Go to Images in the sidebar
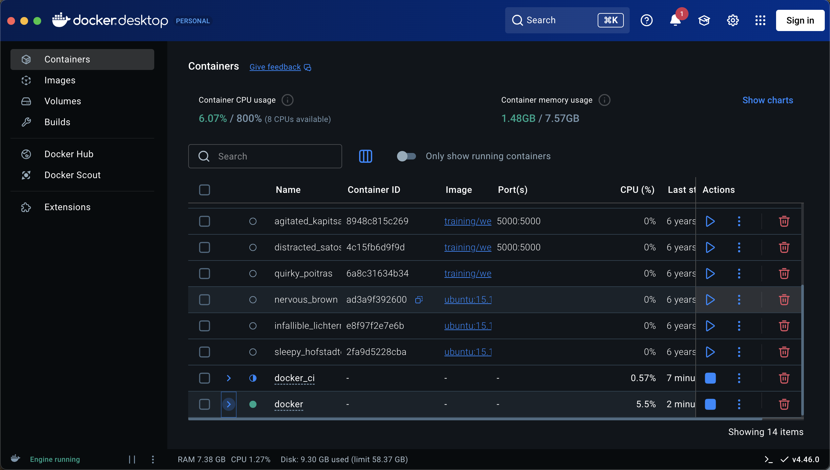 [82, 80]
